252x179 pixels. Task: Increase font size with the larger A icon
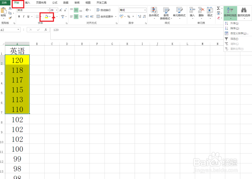[x=60, y=10]
